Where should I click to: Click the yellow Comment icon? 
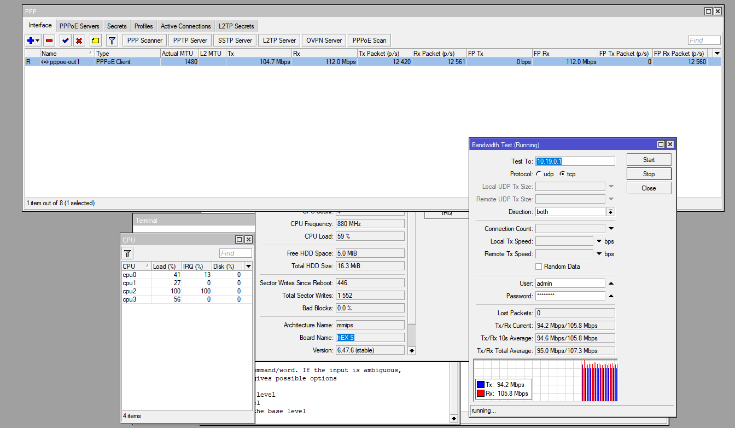click(95, 41)
